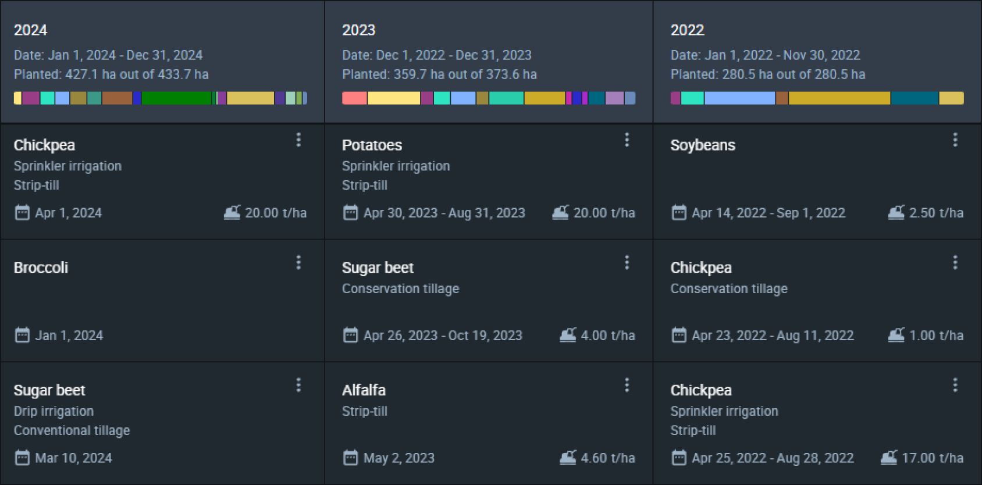This screenshot has height=485, width=982.
Task: Open more options on Potatoes card
Action: (627, 140)
